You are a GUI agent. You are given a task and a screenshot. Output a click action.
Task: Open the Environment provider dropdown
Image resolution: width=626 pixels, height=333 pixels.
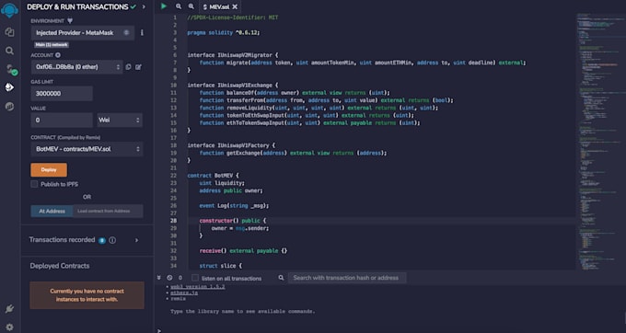click(83, 33)
